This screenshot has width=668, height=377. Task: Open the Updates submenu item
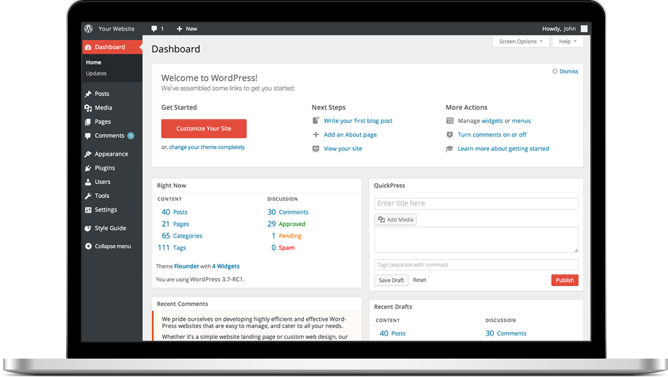96,74
